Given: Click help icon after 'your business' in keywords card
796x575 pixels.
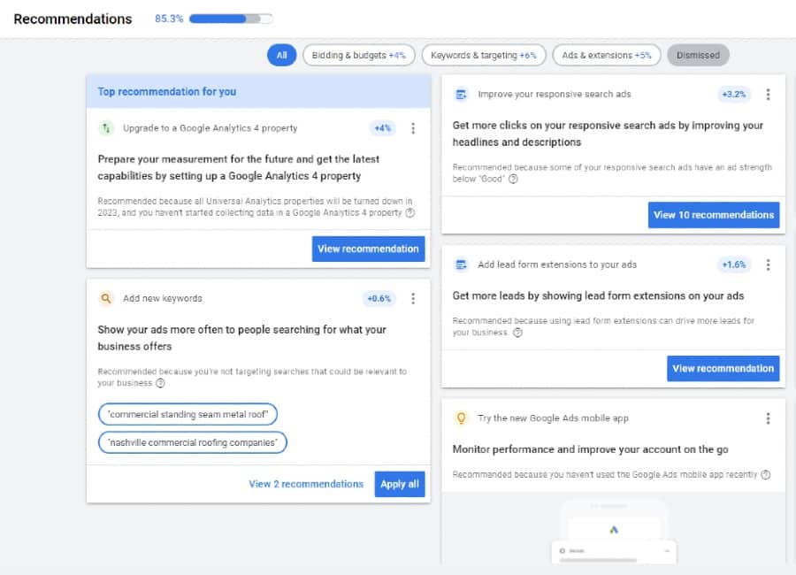Looking at the screenshot, I should coord(160,383).
